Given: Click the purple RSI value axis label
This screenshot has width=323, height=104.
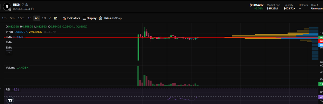Looking at the screenshot, I should pyautogui.click(x=321, y=97).
